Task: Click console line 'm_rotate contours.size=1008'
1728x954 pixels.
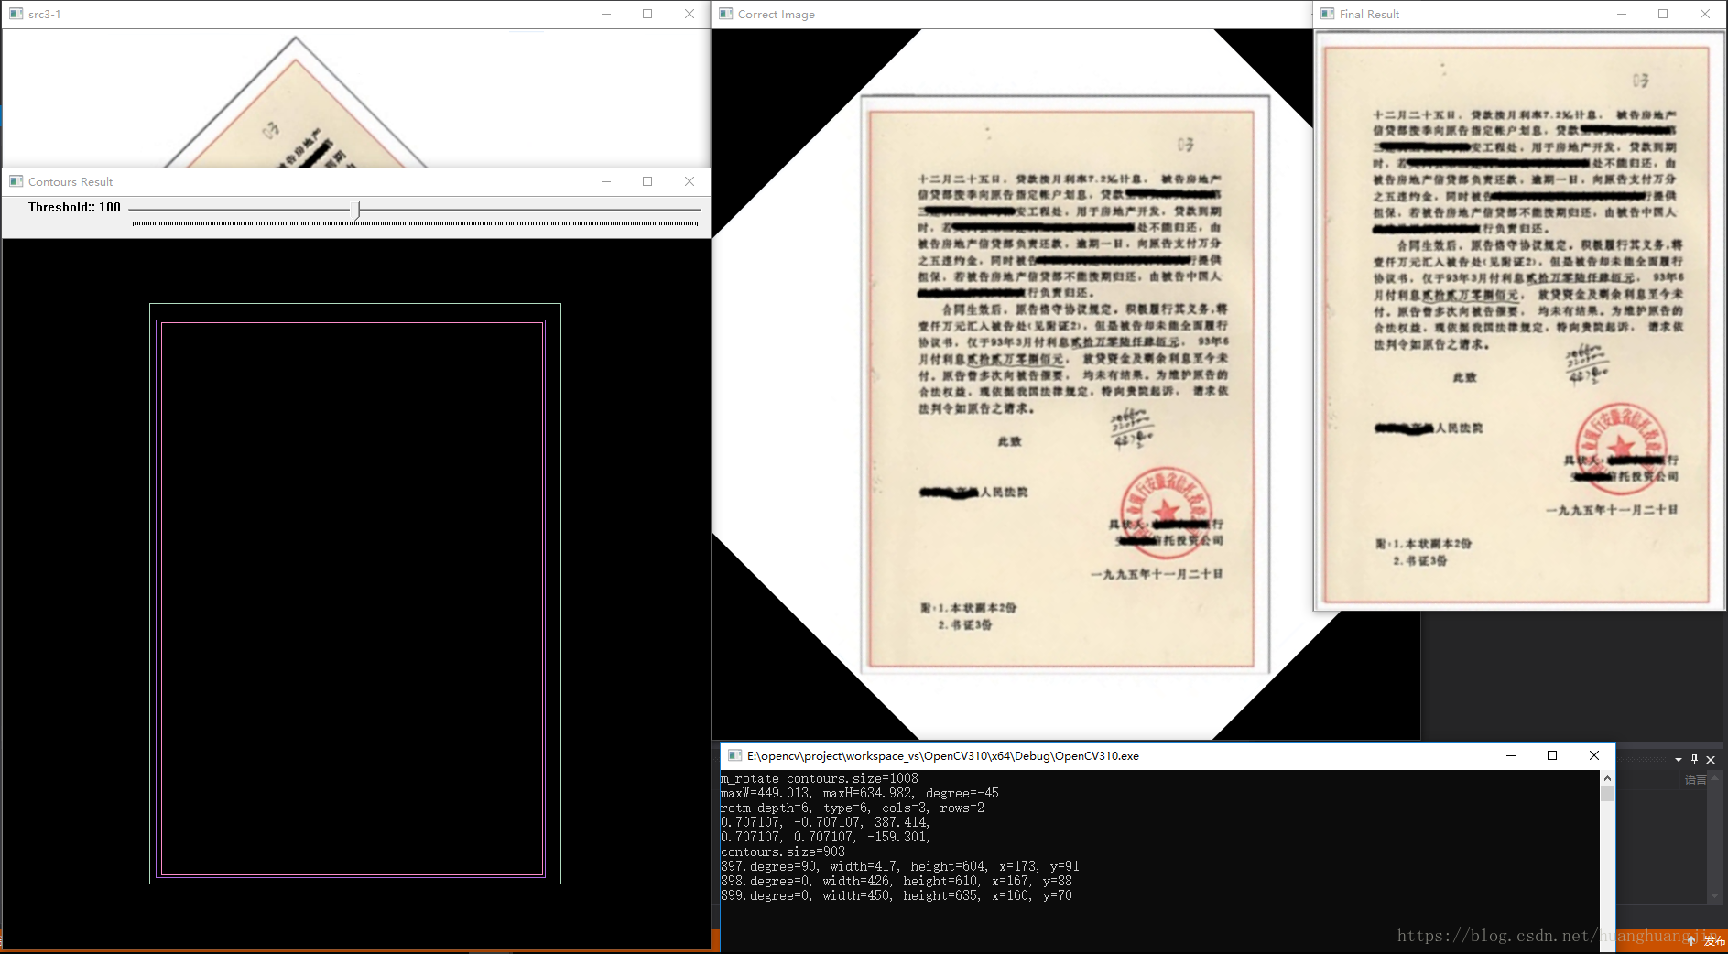Action: [819, 778]
